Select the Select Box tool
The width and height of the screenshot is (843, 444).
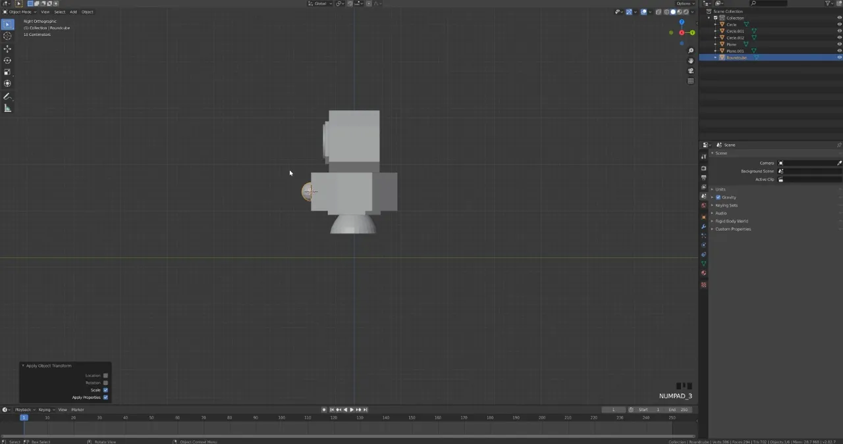pyautogui.click(x=7, y=24)
